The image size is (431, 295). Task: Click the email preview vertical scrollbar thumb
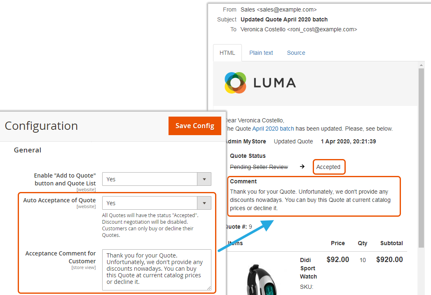421,157
